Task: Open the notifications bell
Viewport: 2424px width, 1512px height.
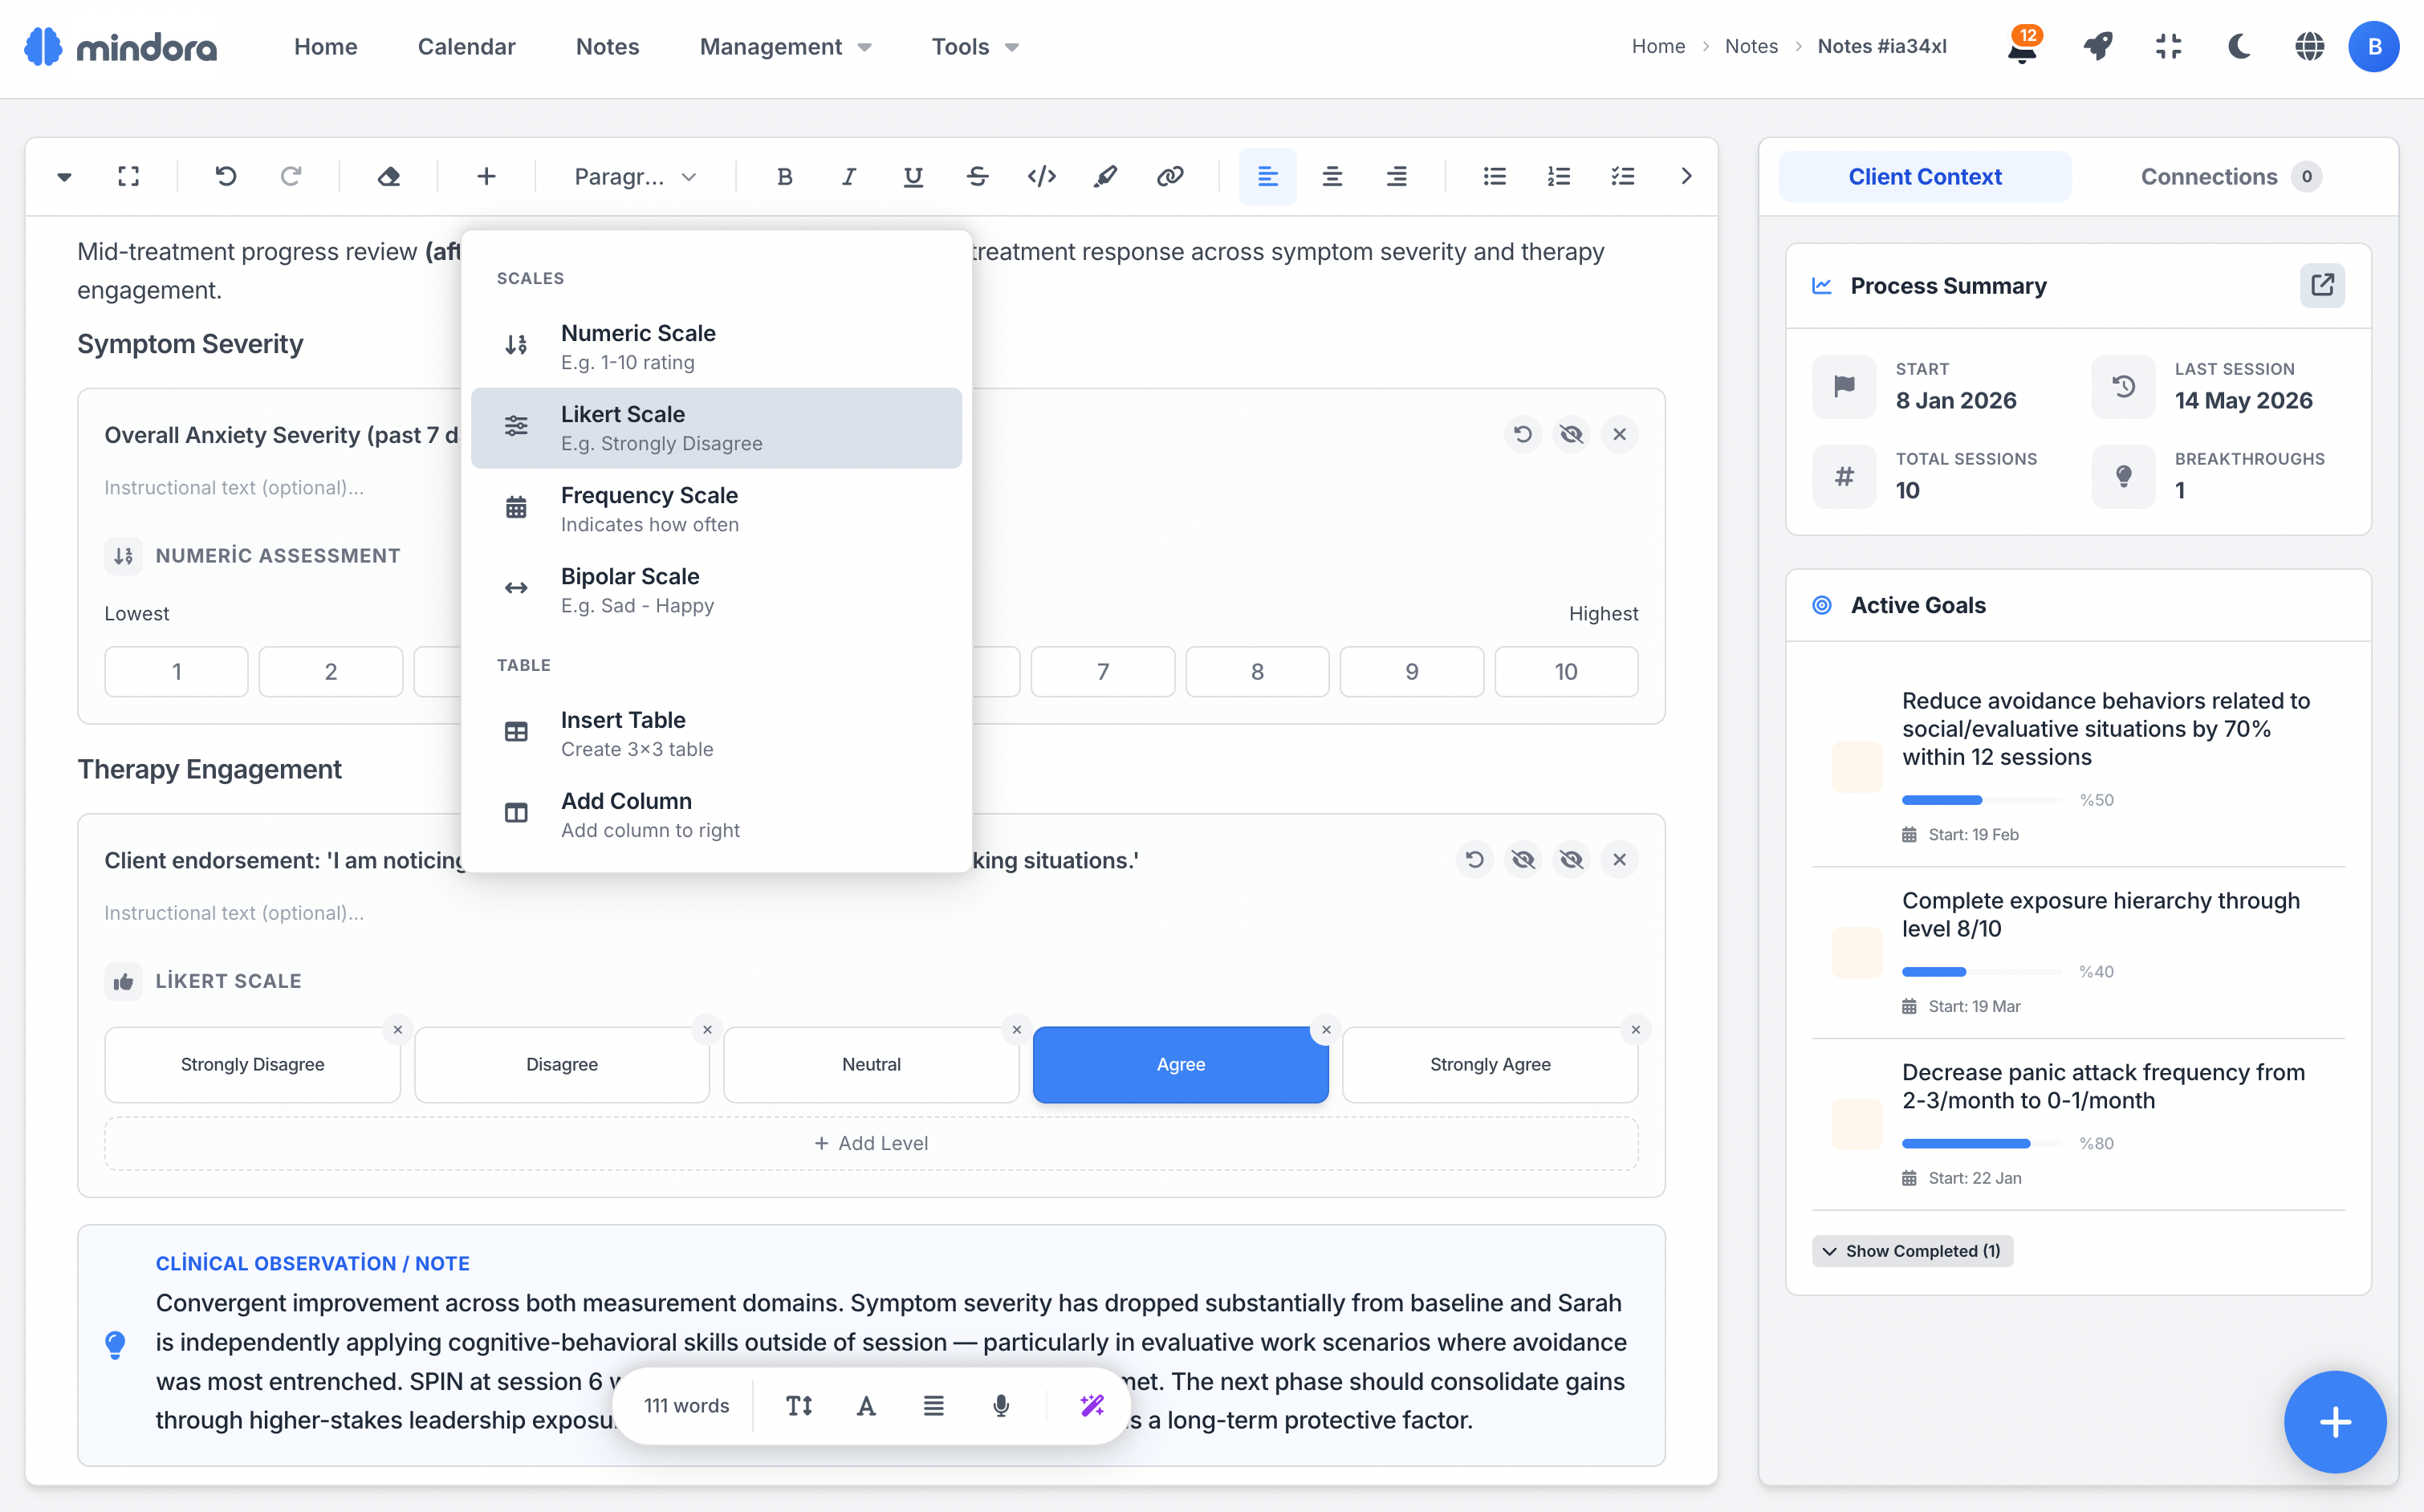Action: click(2022, 47)
